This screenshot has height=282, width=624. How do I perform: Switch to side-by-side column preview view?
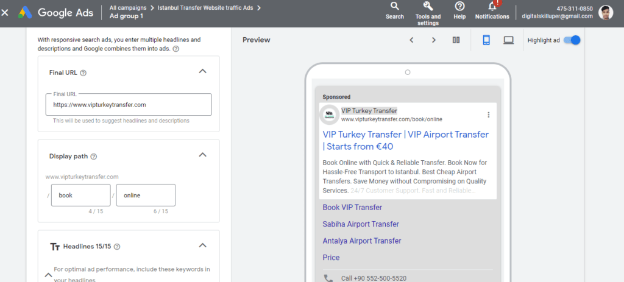pos(456,40)
